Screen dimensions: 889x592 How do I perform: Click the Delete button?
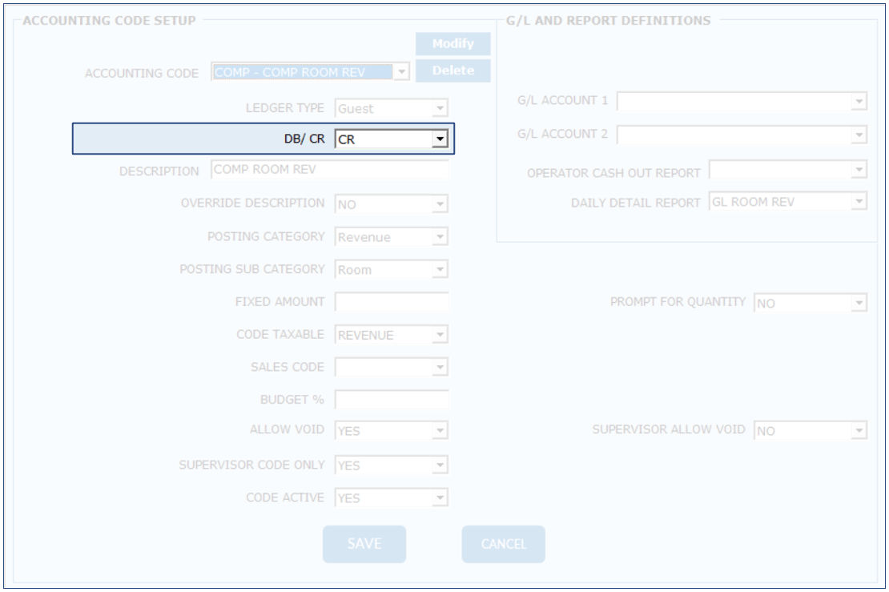(x=453, y=70)
